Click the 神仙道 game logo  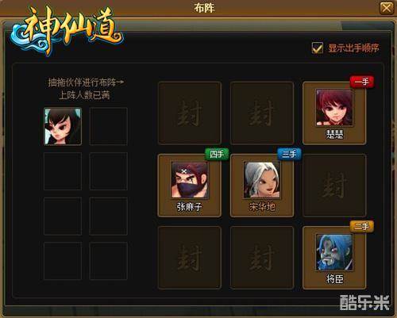pyautogui.click(x=66, y=30)
